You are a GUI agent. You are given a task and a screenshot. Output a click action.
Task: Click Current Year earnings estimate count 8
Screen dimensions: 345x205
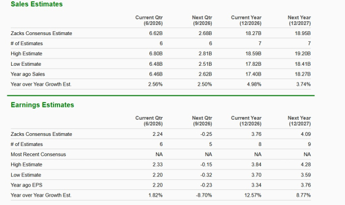click(x=260, y=144)
